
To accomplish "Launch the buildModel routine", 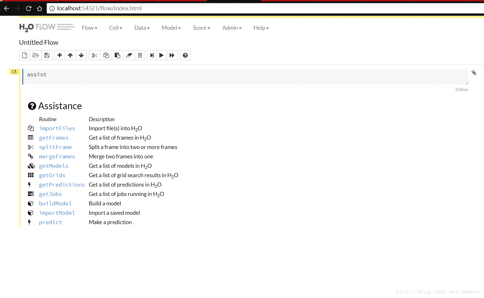I will [56, 203].
